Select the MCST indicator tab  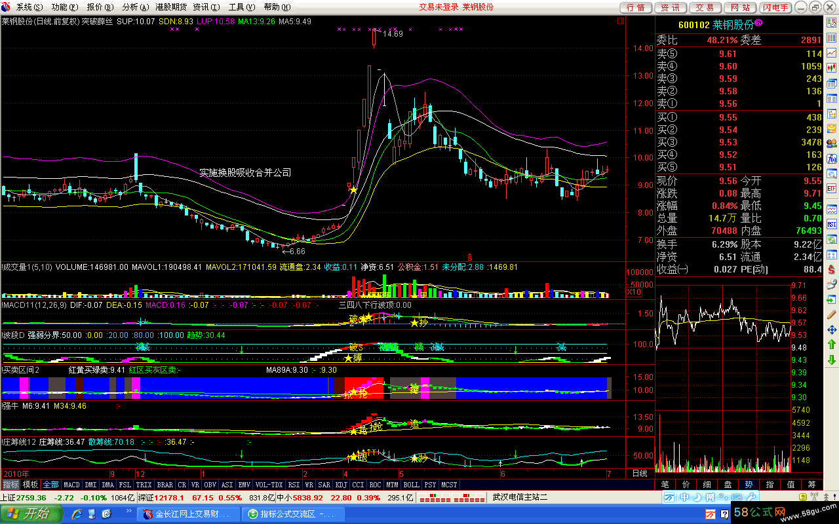pyautogui.click(x=450, y=485)
